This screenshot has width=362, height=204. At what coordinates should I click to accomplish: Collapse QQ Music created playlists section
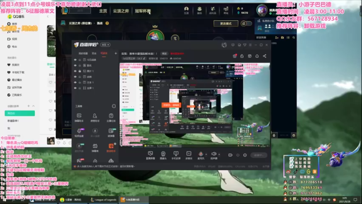point(33,106)
